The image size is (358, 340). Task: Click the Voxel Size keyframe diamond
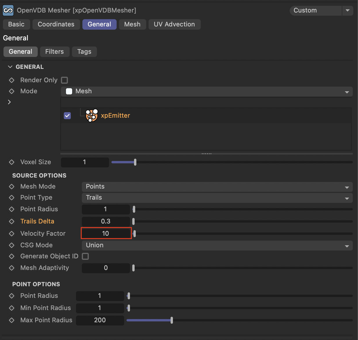(x=12, y=162)
